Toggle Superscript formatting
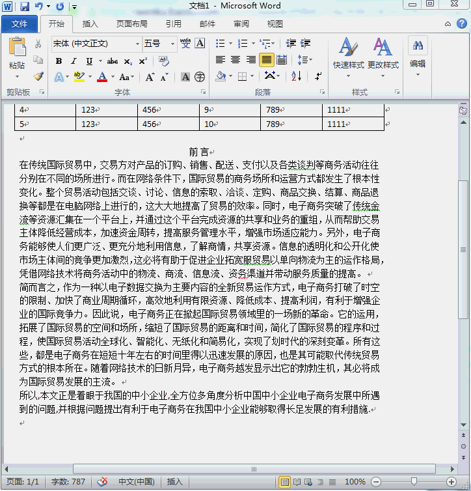 (143, 61)
